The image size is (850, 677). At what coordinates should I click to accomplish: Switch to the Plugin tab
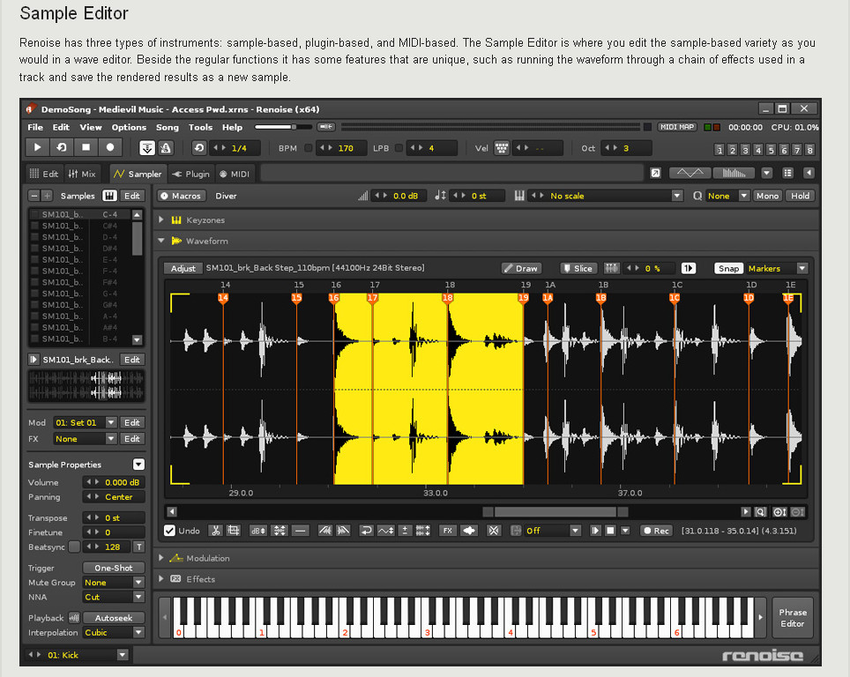point(190,174)
